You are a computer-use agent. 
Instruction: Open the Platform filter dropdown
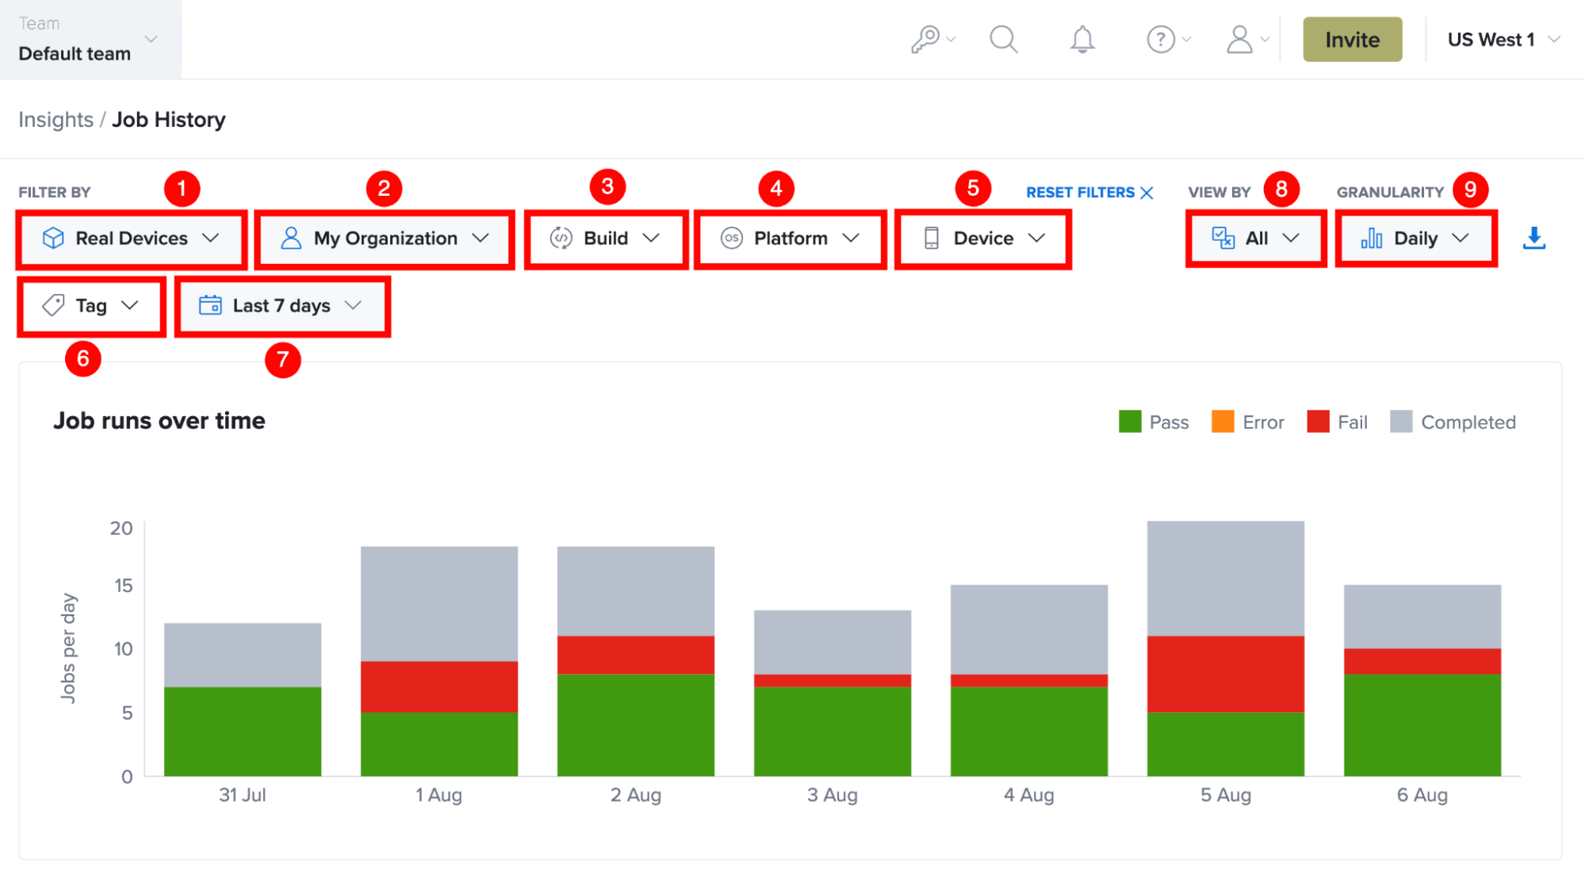click(x=790, y=239)
